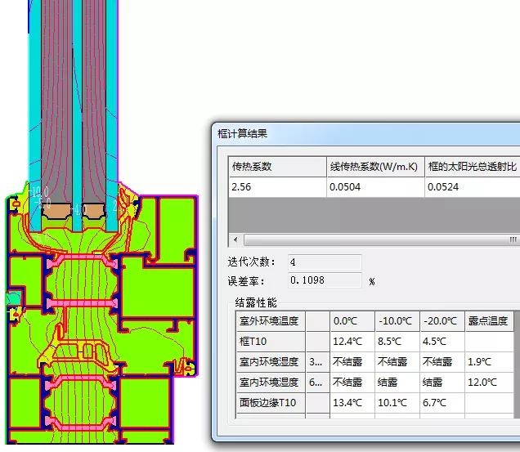Screen dimensions: 520x452
Task: Click the left tan spacer in glazing unit
Action: (56, 211)
